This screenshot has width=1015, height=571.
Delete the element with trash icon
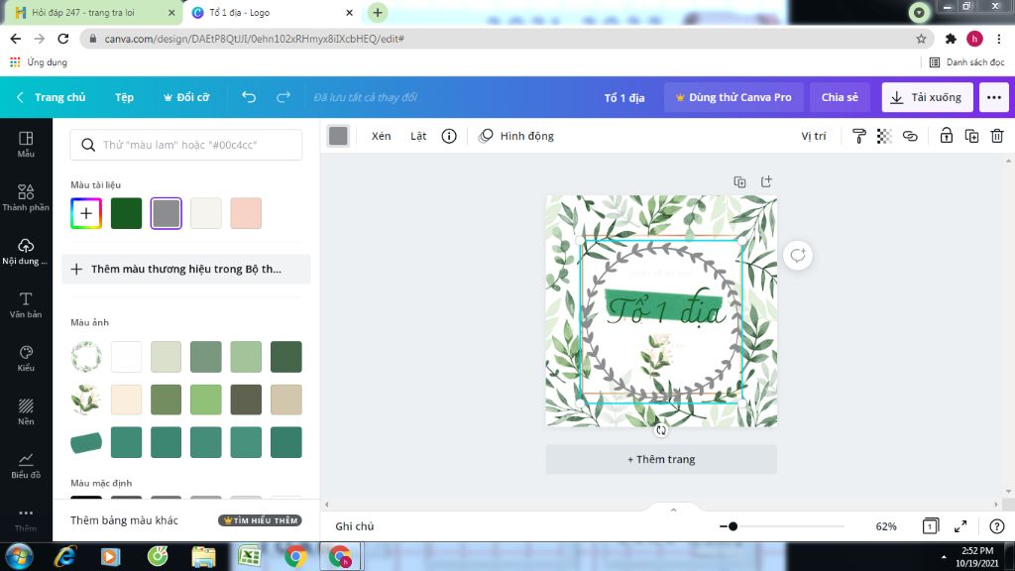[x=997, y=136]
